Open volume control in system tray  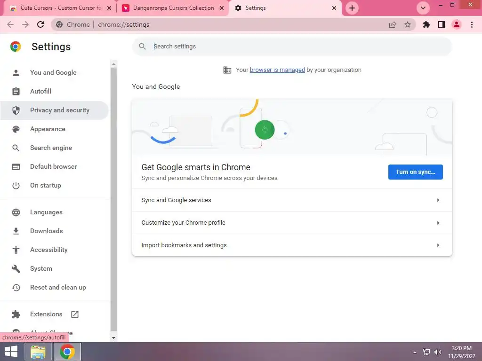pos(437,352)
